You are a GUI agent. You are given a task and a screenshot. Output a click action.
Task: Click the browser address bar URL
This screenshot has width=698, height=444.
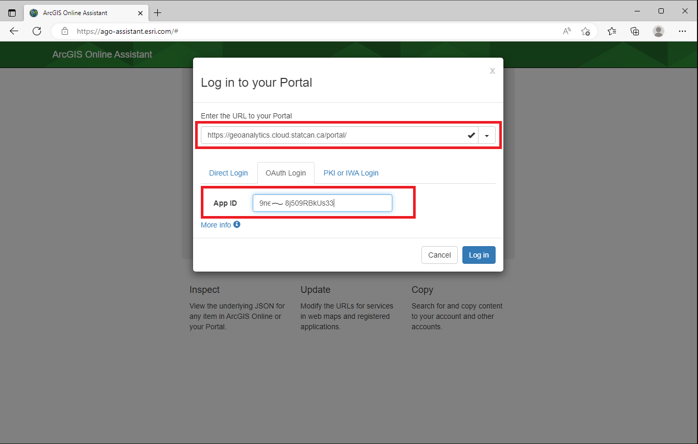pos(128,31)
